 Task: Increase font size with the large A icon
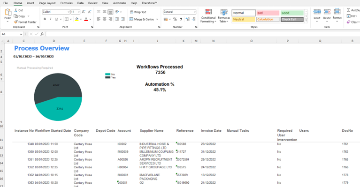tap(84, 12)
